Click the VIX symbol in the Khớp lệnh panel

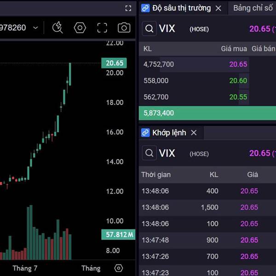point(167,153)
